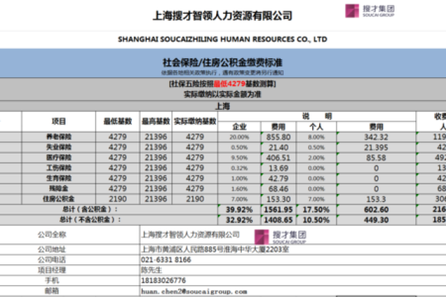The height and width of the screenshot is (297, 446).
Task: Select the 2.00% rate cell
Action: pos(316,158)
